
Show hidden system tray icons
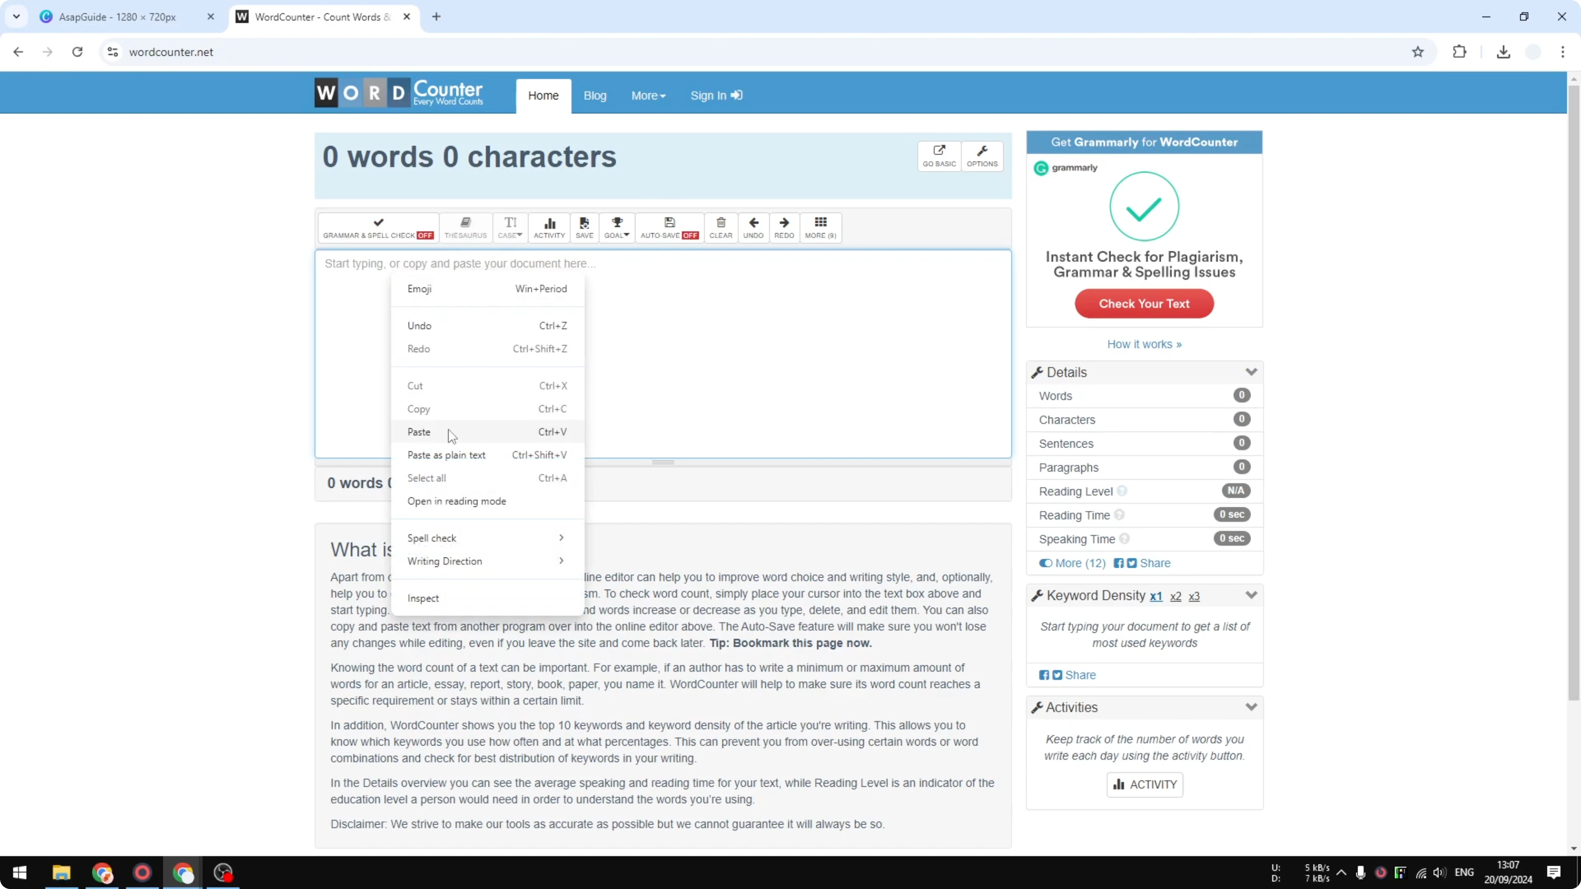(x=1342, y=872)
